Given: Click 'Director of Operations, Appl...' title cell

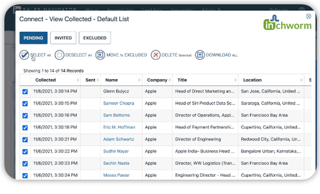Looking at the screenshot, I should coord(204,115).
